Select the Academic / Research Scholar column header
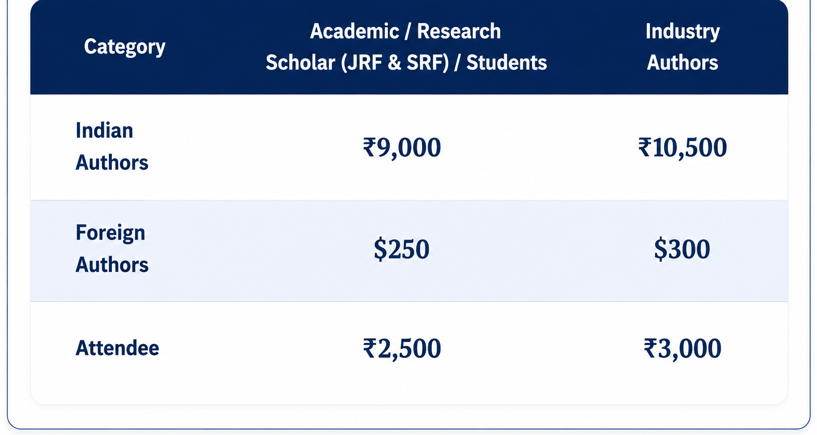 pos(406,47)
